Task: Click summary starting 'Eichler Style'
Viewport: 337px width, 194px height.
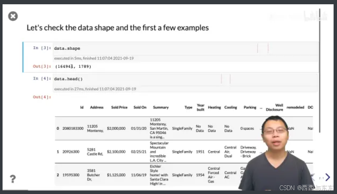Action: tap(159, 175)
